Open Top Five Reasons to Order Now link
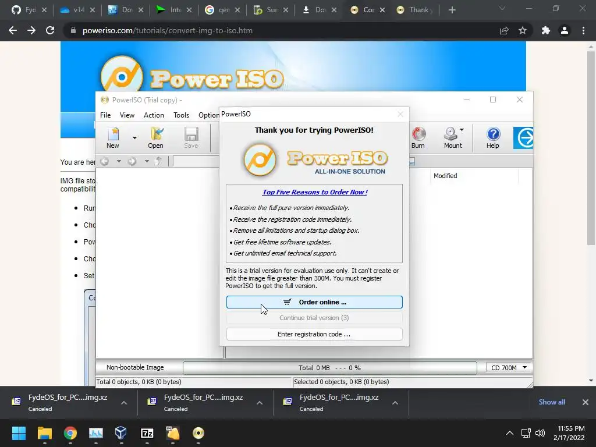 315,192
